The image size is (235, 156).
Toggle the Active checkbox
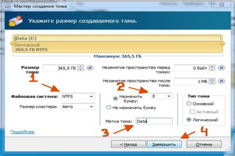point(192,112)
